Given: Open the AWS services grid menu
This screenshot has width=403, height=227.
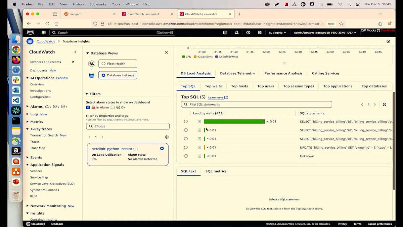Looking at the screenshot, I should pyautogui.click(x=43, y=33).
